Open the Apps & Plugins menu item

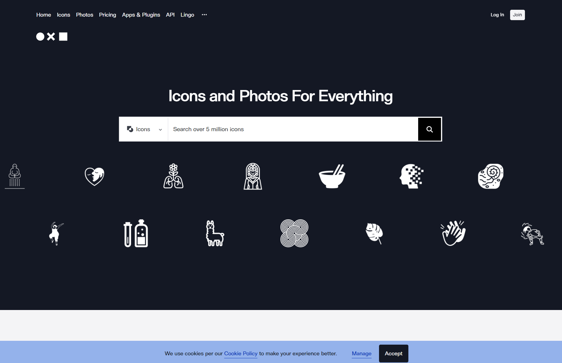(x=141, y=15)
